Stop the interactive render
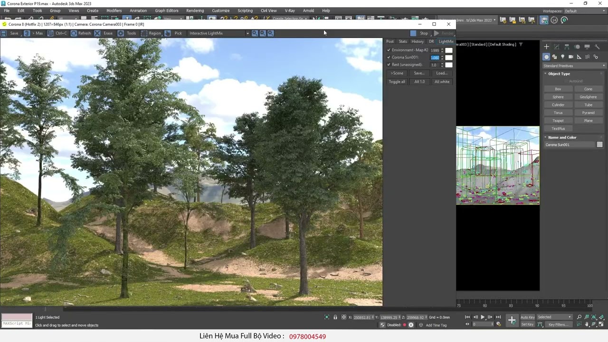Viewport: 608px width, 342px height. 420,33
